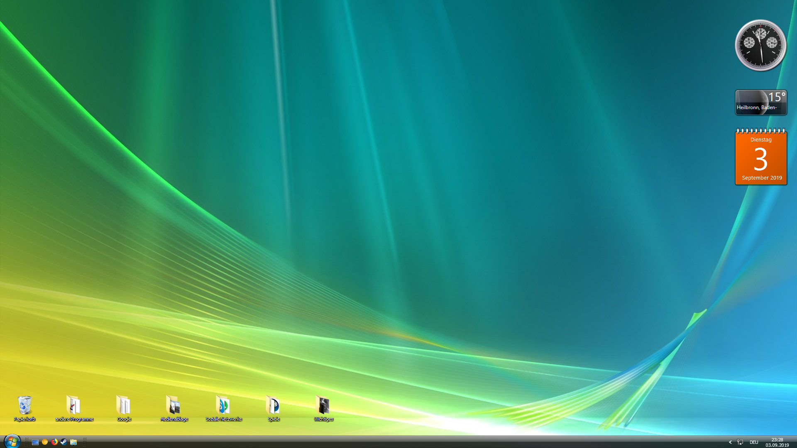
Task: Click the taskbar clock showing 23:28
Action: (x=777, y=442)
